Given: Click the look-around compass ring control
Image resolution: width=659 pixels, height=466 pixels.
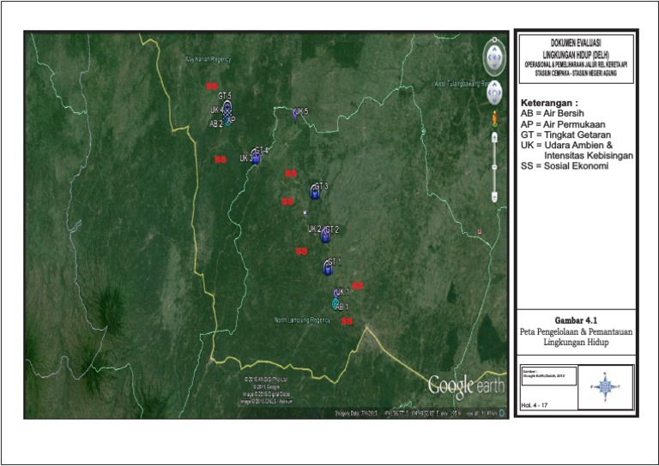Looking at the screenshot, I should (494, 57).
